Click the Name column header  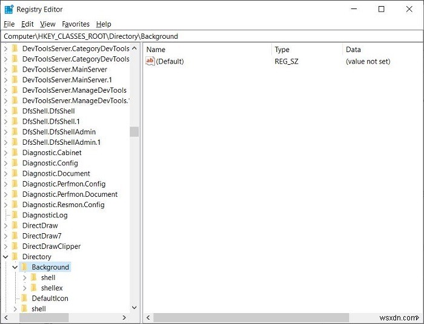(x=156, y=50)
